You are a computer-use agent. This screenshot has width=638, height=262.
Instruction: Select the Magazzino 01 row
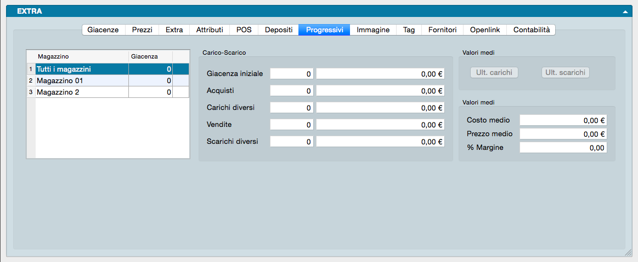[82, 81]
